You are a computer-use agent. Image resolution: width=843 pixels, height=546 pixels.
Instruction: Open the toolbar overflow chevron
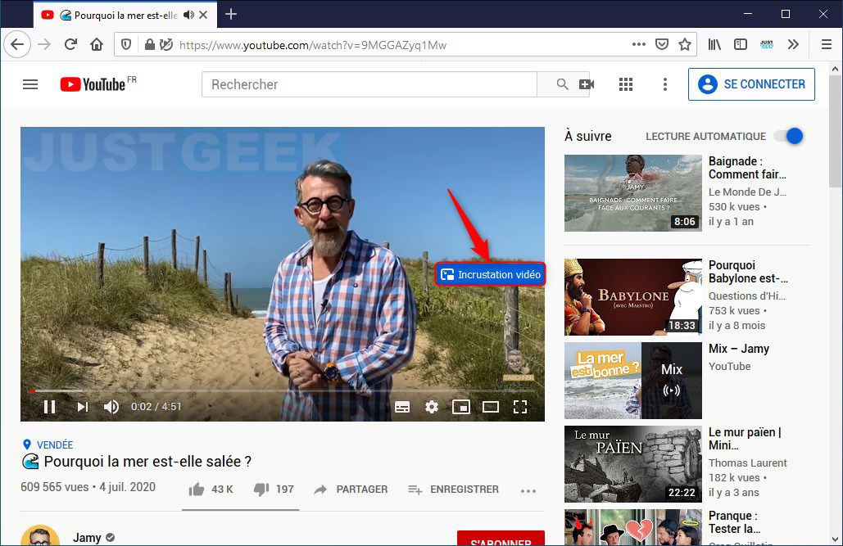tap(793, 44)
